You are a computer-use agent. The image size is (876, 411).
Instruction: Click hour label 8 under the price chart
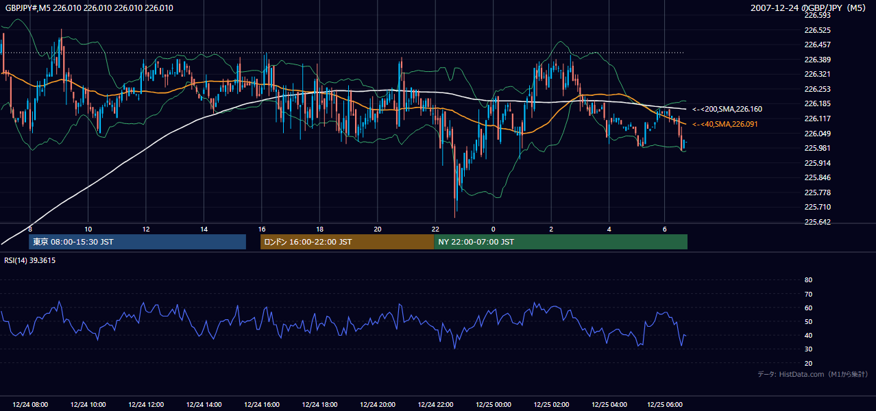pyautogui.click(x=30, y=229)
